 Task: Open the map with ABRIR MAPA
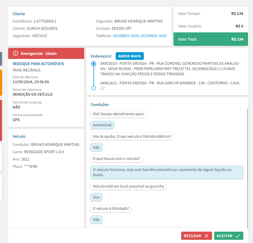(129, 56)
